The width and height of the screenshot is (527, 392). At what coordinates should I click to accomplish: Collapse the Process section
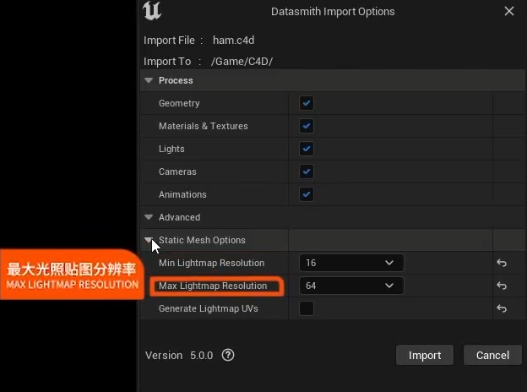coord(149,80)
